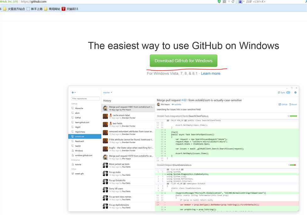The height and width of the screenshot is (215, 307).
Task: Open the 常用网址 bookmark folder
Action: point(52,9)
